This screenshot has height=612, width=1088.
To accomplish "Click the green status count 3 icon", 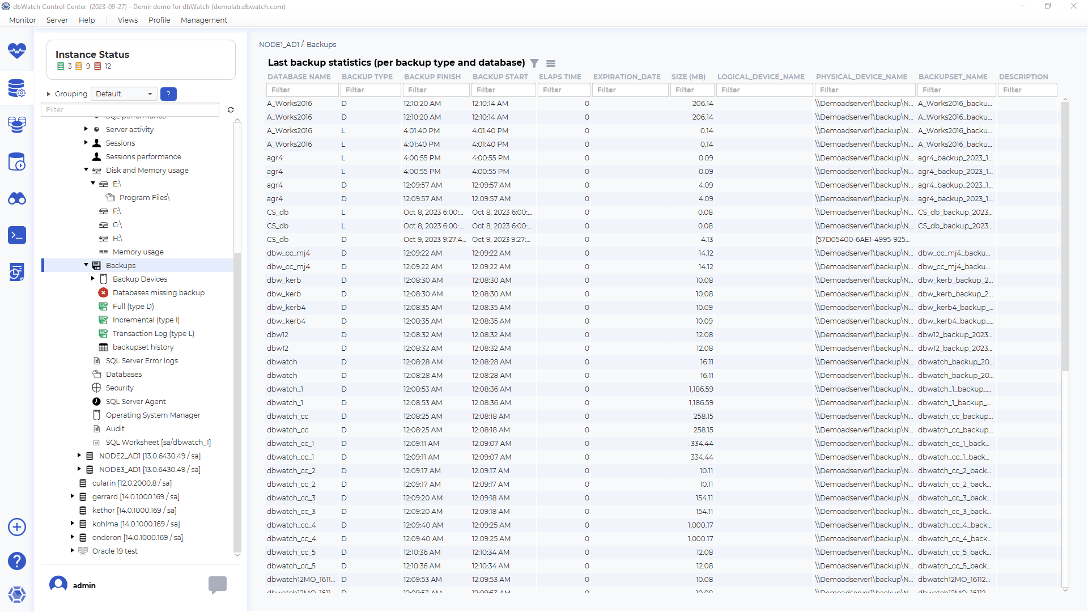I will pyautogui.click(x=61, y=66).
